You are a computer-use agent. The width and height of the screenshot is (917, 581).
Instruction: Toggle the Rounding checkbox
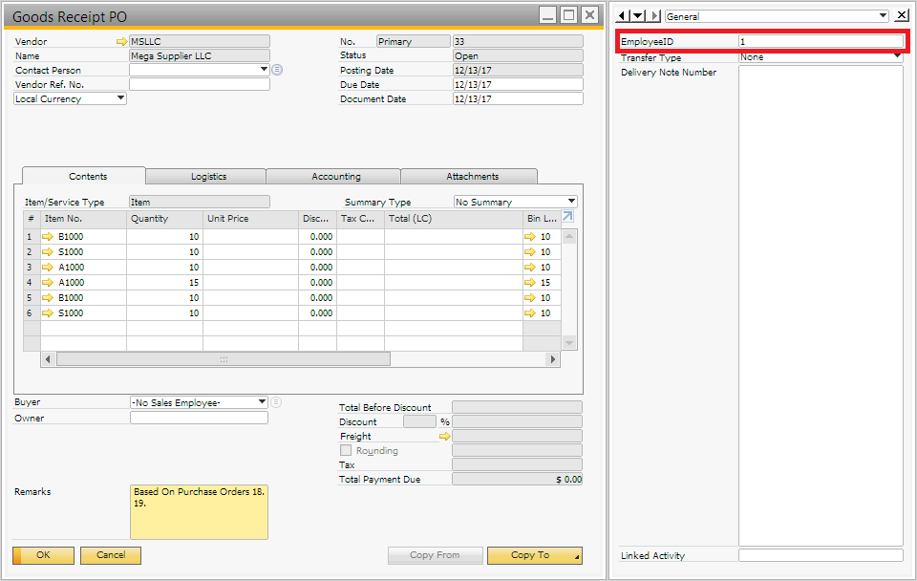coord(346,451)
